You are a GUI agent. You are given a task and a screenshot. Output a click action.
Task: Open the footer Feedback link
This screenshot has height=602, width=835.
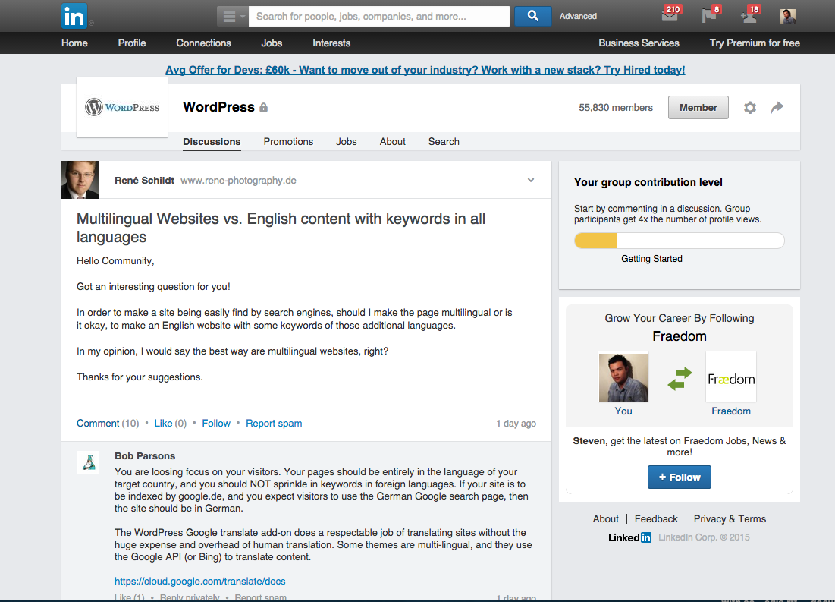[656, 518]
